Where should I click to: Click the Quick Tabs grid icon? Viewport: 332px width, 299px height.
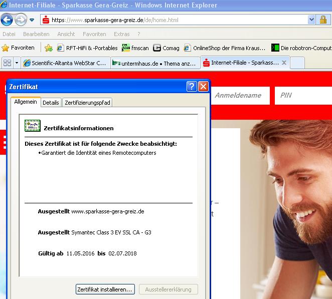point(7,63)
